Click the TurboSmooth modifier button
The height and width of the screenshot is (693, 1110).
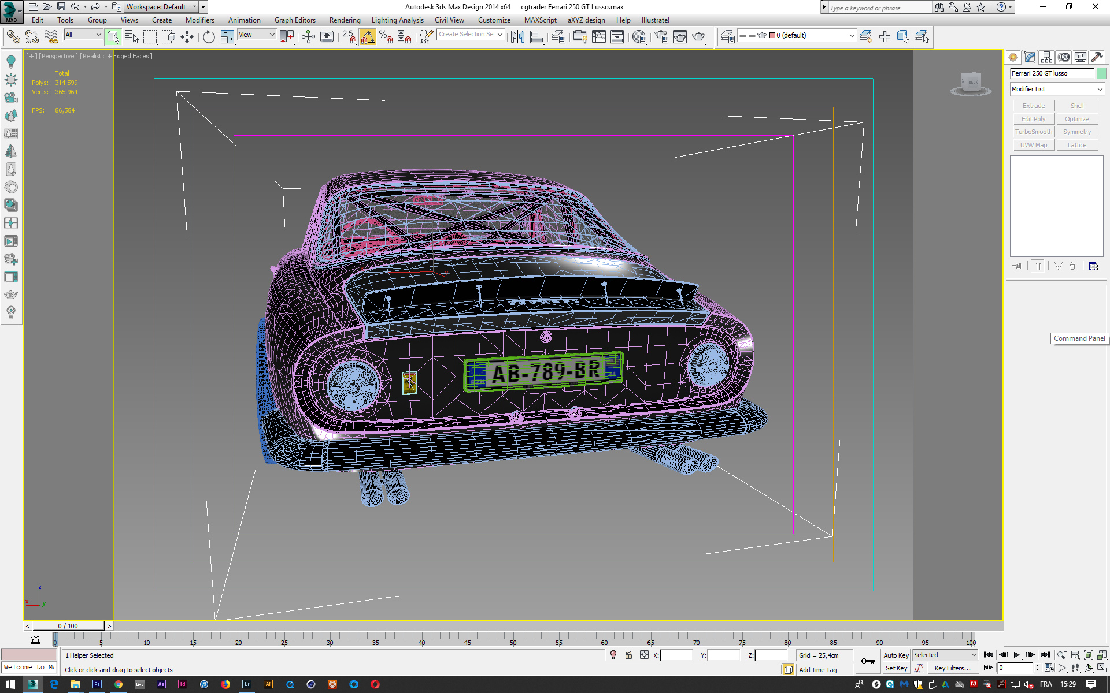coord(1034,132)
